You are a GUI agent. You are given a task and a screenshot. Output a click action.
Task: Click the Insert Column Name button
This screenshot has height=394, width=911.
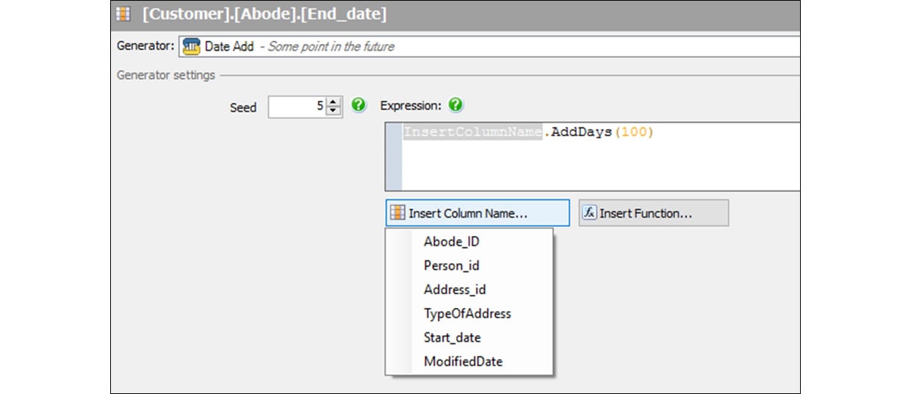point(477,213)
